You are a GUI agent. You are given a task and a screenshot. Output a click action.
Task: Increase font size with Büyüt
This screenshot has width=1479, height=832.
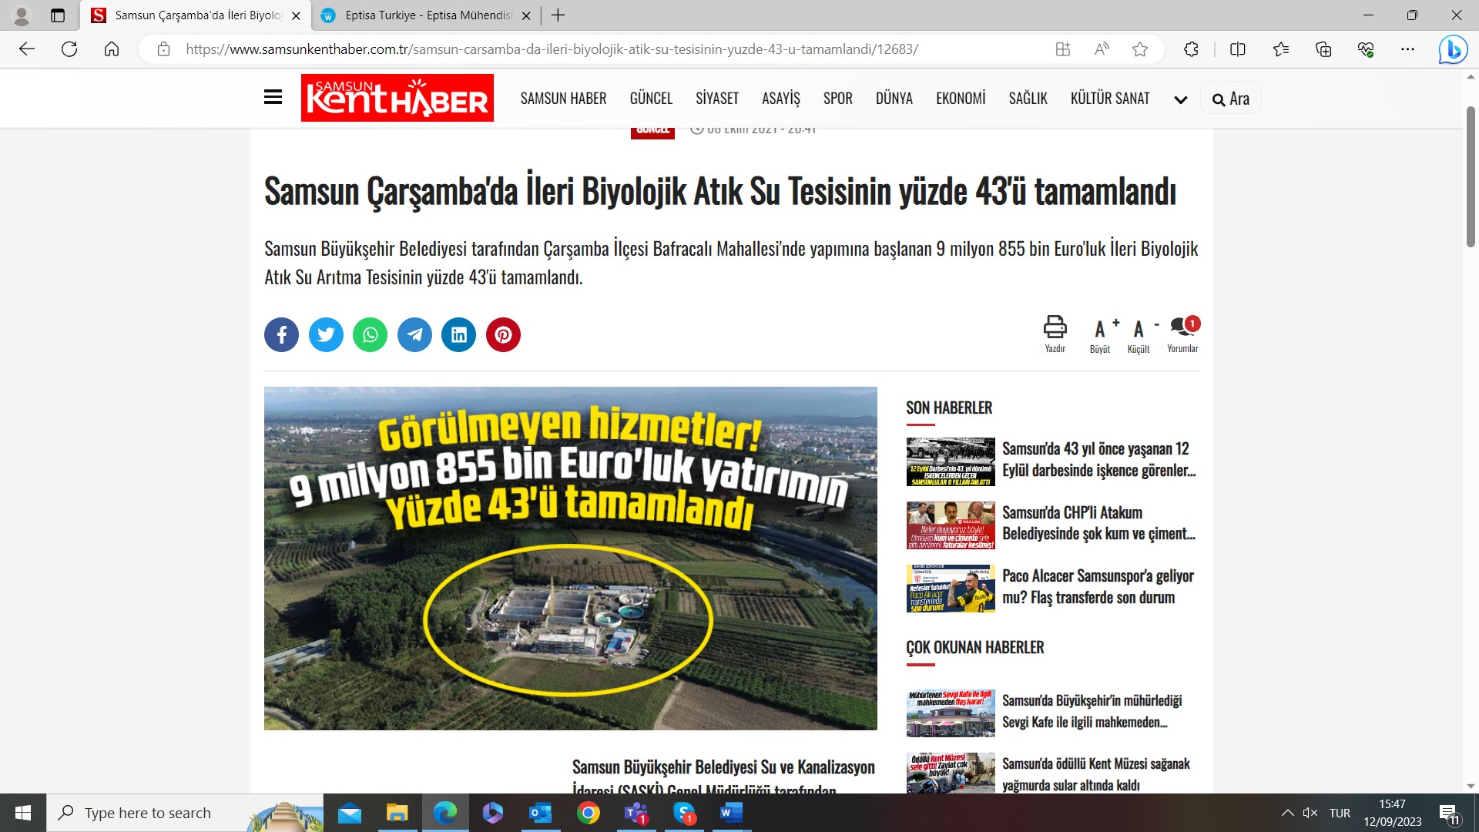(1100, 336)
